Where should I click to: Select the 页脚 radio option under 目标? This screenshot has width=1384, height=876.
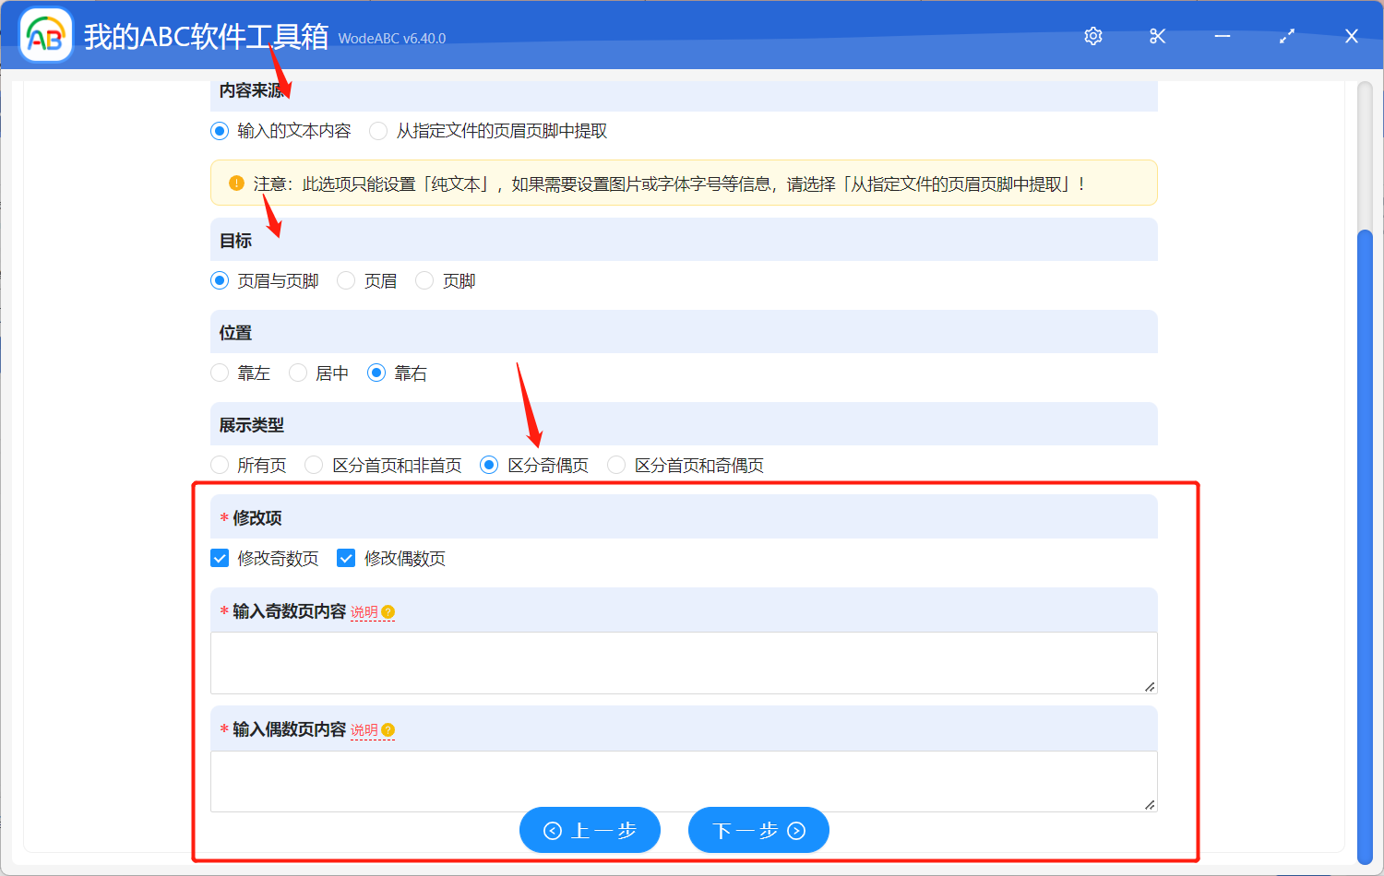(x=424, y=280)
